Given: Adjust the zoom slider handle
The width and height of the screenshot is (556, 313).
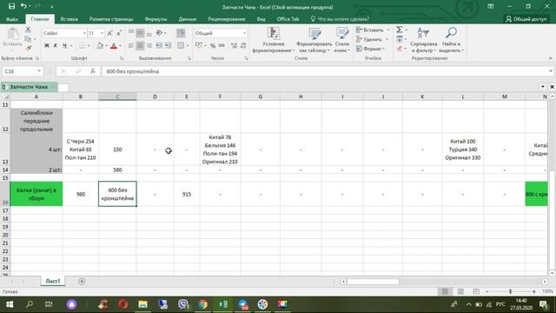Looking at the screenshot, I should point(510,291).
